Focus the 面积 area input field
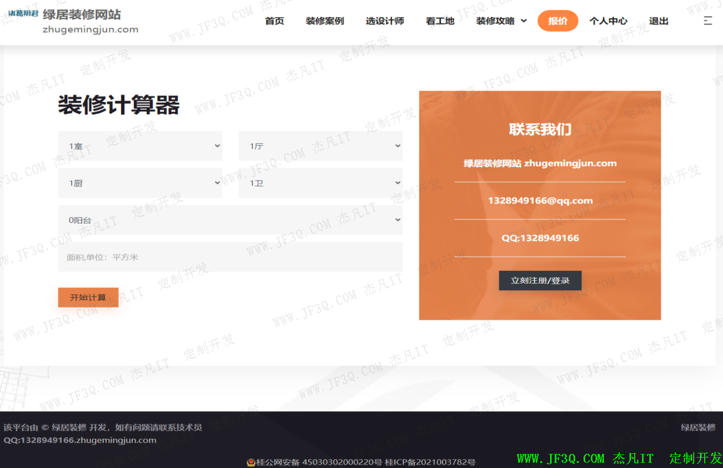This screenshot has height=468, width=723. coord(230,257)
